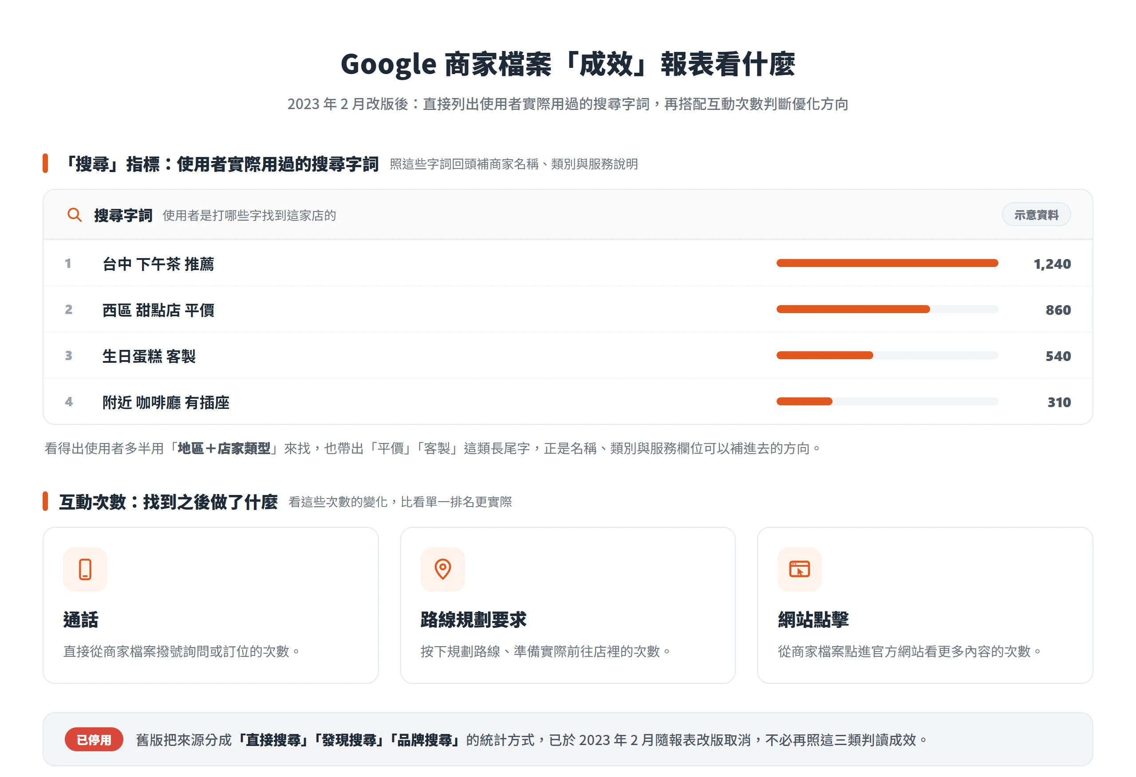Viewport: 1136px width, 777px height.
Task: Click the 示意資料 badge
Action: (1036, 215)
